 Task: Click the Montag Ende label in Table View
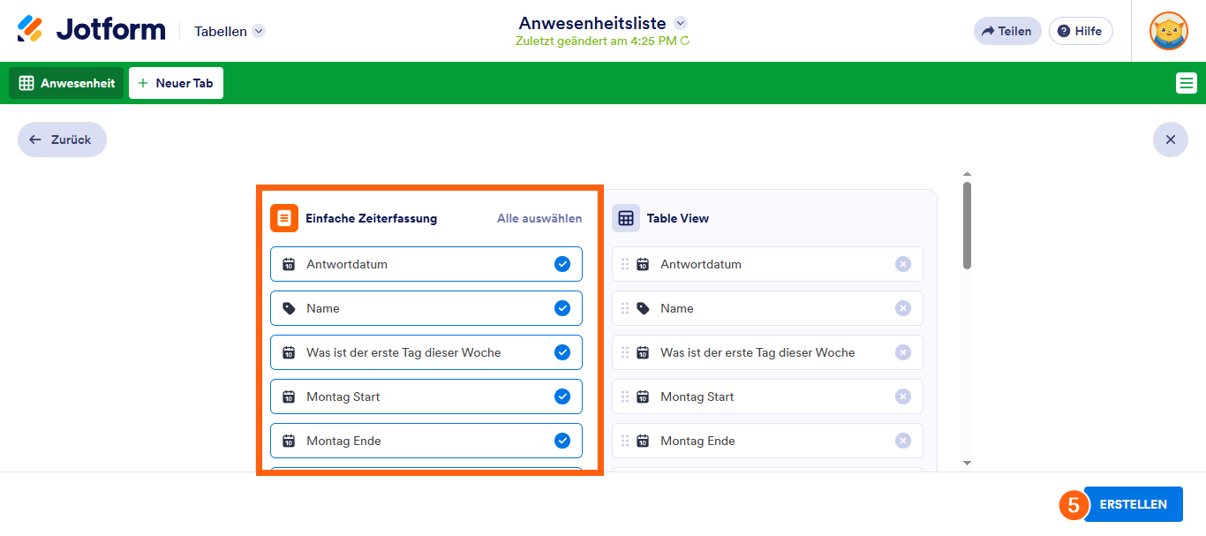(x=697, y=441)
